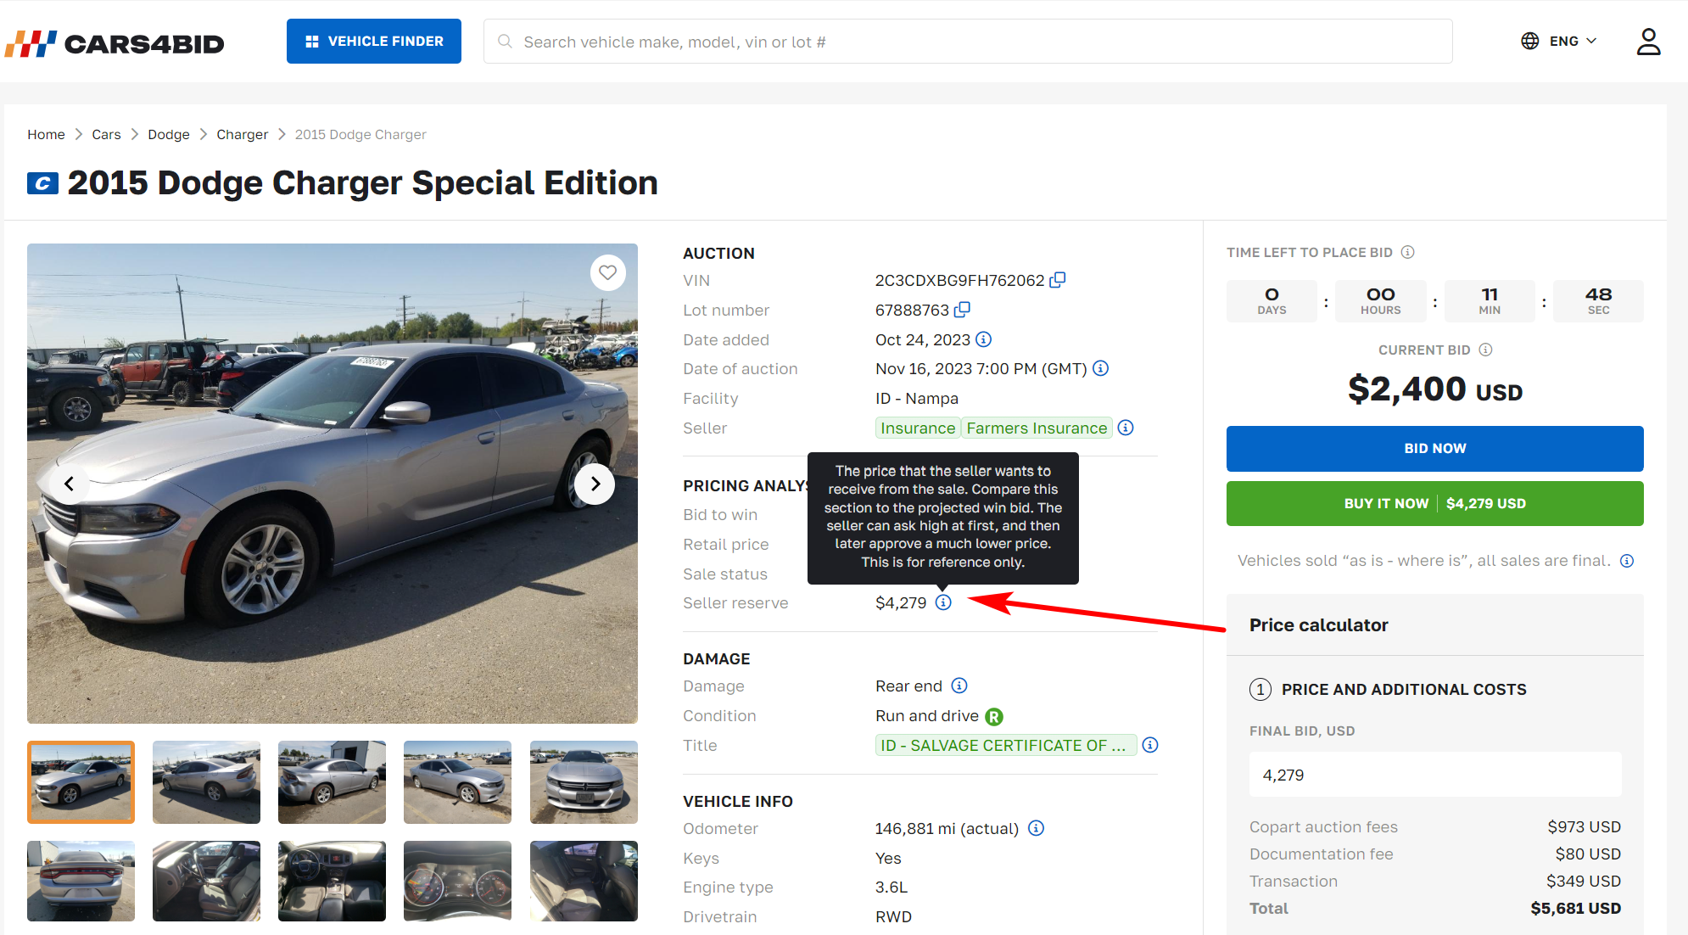Image resolution: width=1688 pixels, height=935 pixels.
Task: Click Buy It Now $4,279 USD
Action: pos(1435,503)
